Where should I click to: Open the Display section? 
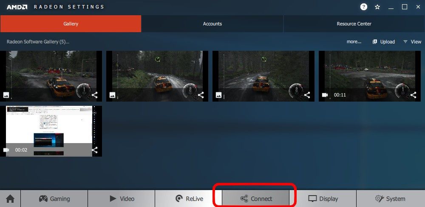[x=323, y=199]
